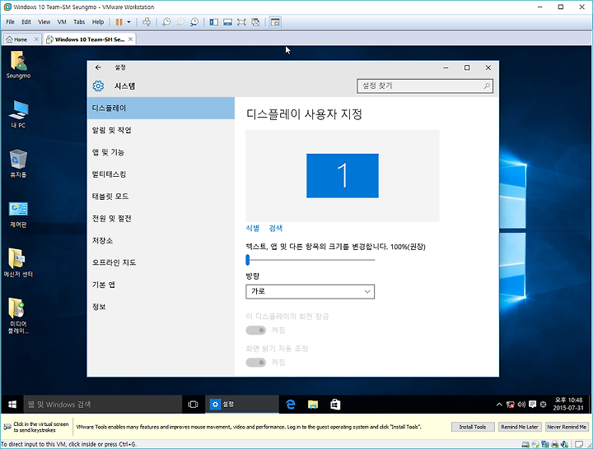
Task: Select 앱 및 기능 in the sidebar
Action: pyautogui.click(x=161, y=152)
